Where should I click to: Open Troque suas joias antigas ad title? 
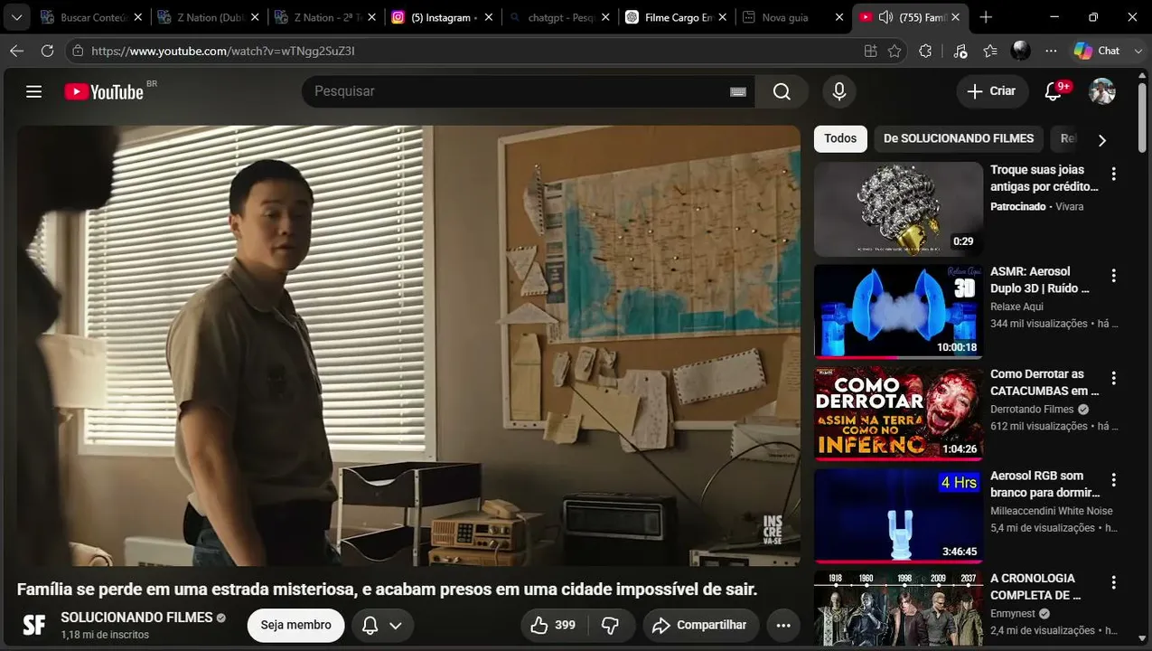tap(1044, 178)
